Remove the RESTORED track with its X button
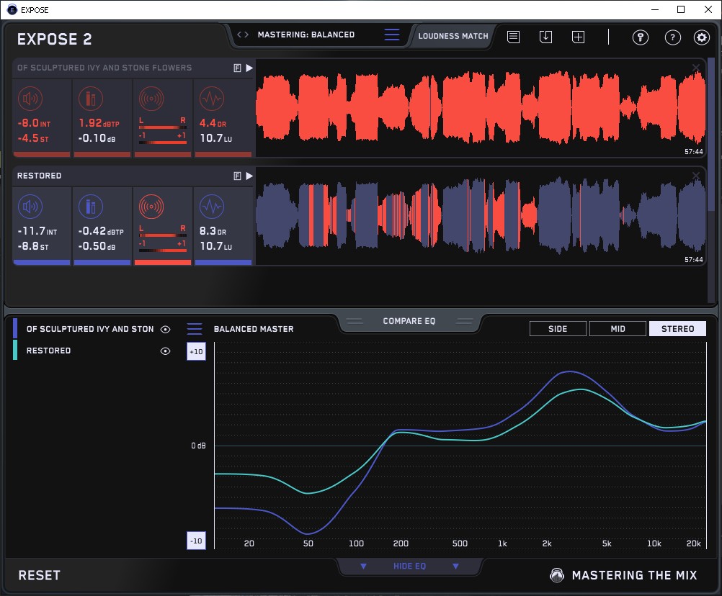Image resolution: width=722 pixels, height=596 pixels. [696, 176]
